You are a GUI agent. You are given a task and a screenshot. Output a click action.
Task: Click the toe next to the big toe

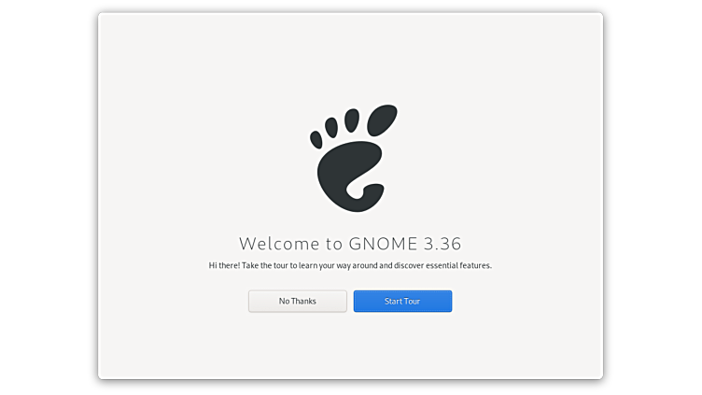point(352,120)
